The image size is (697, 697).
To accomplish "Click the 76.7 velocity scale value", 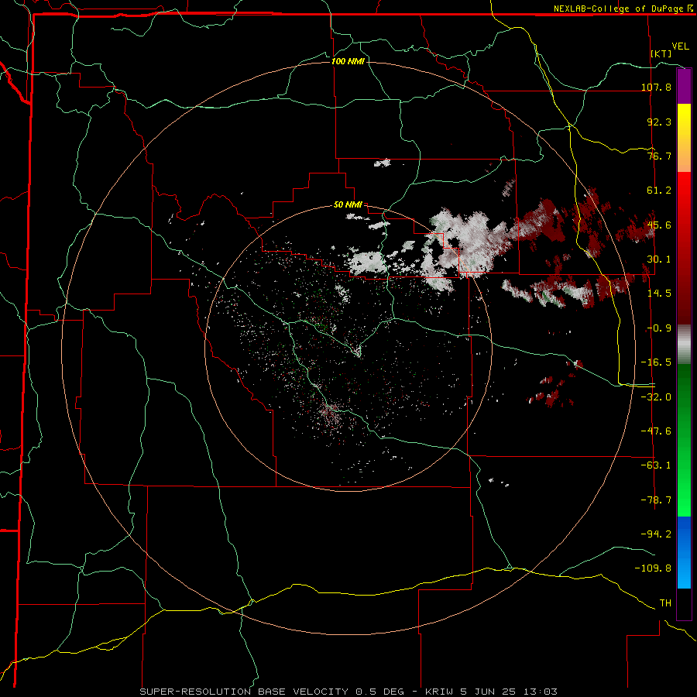I will click(x=659, y=156).
